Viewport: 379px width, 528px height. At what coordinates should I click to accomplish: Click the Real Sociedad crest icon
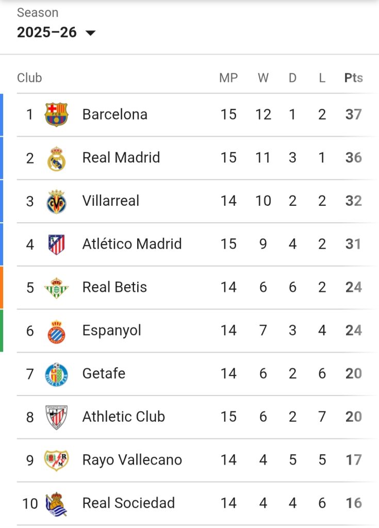(x=56, y=503)
